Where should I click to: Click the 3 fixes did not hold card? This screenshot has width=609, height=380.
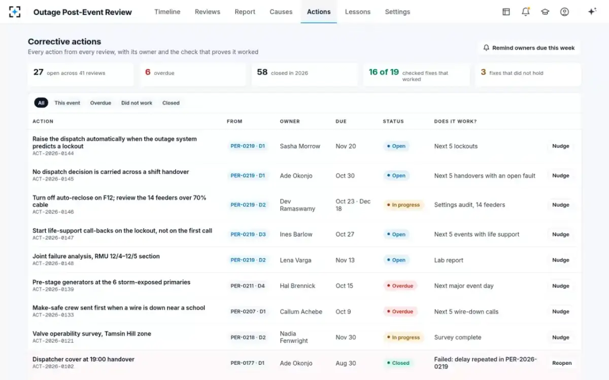pos(528,74)
